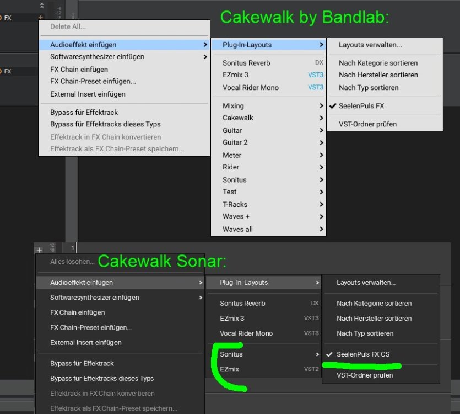The image size is (460, 414).
Task: Choose Nach Hersteller sortieren in dark menu
Action: click(381, 319)
